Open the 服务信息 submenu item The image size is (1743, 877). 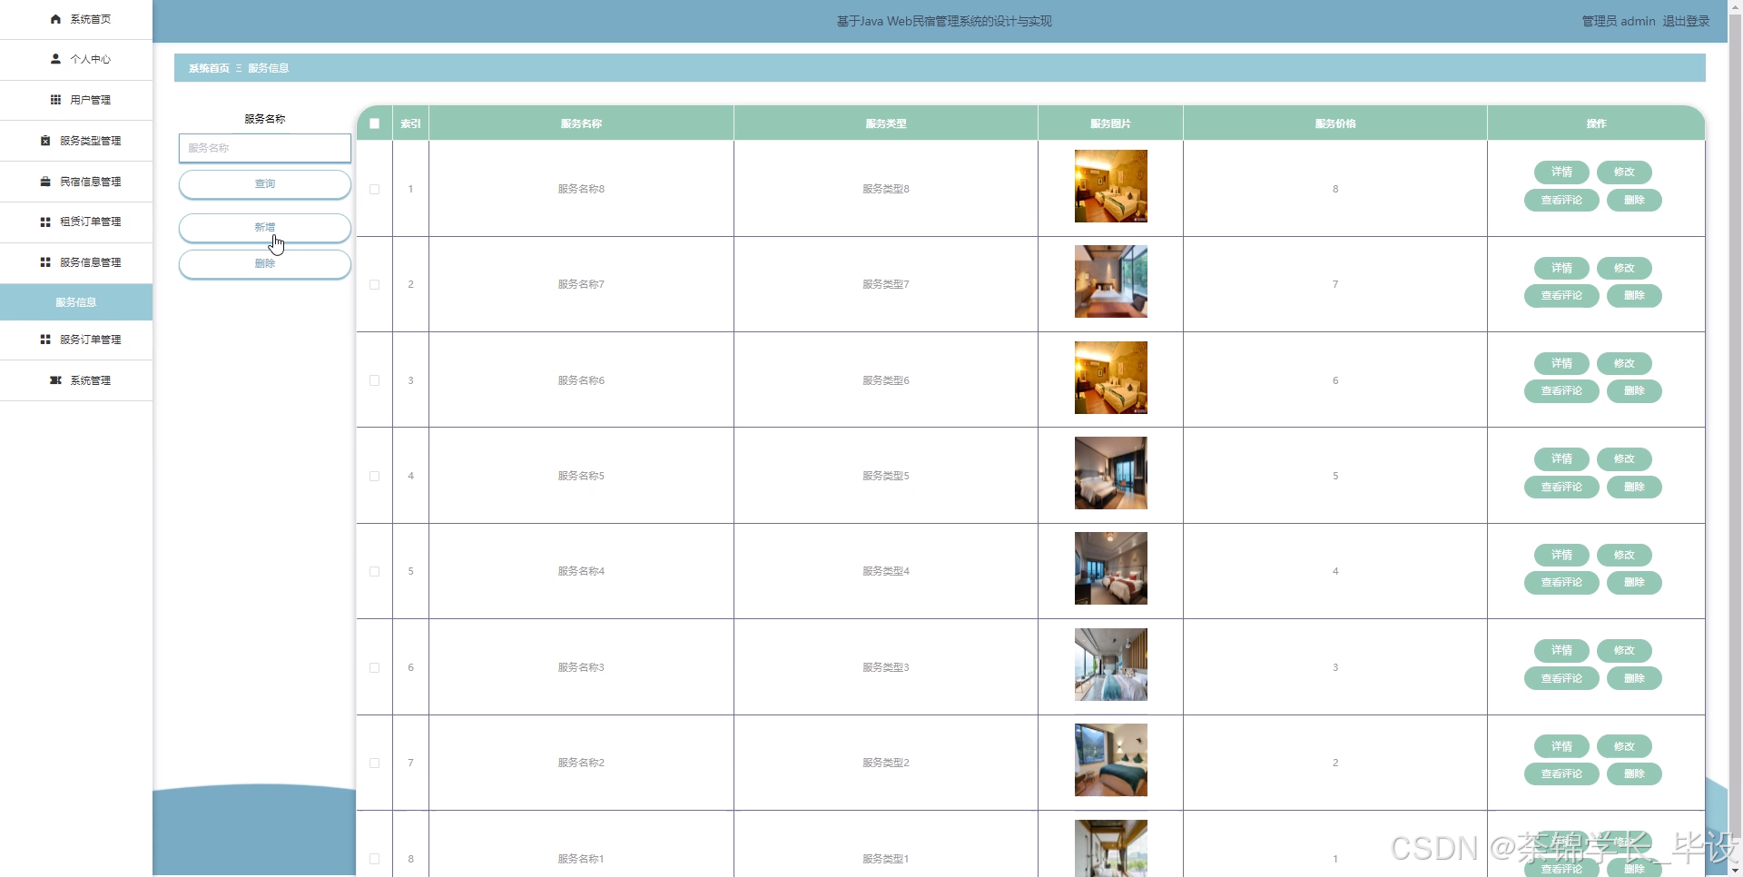[x=76, y=302]
